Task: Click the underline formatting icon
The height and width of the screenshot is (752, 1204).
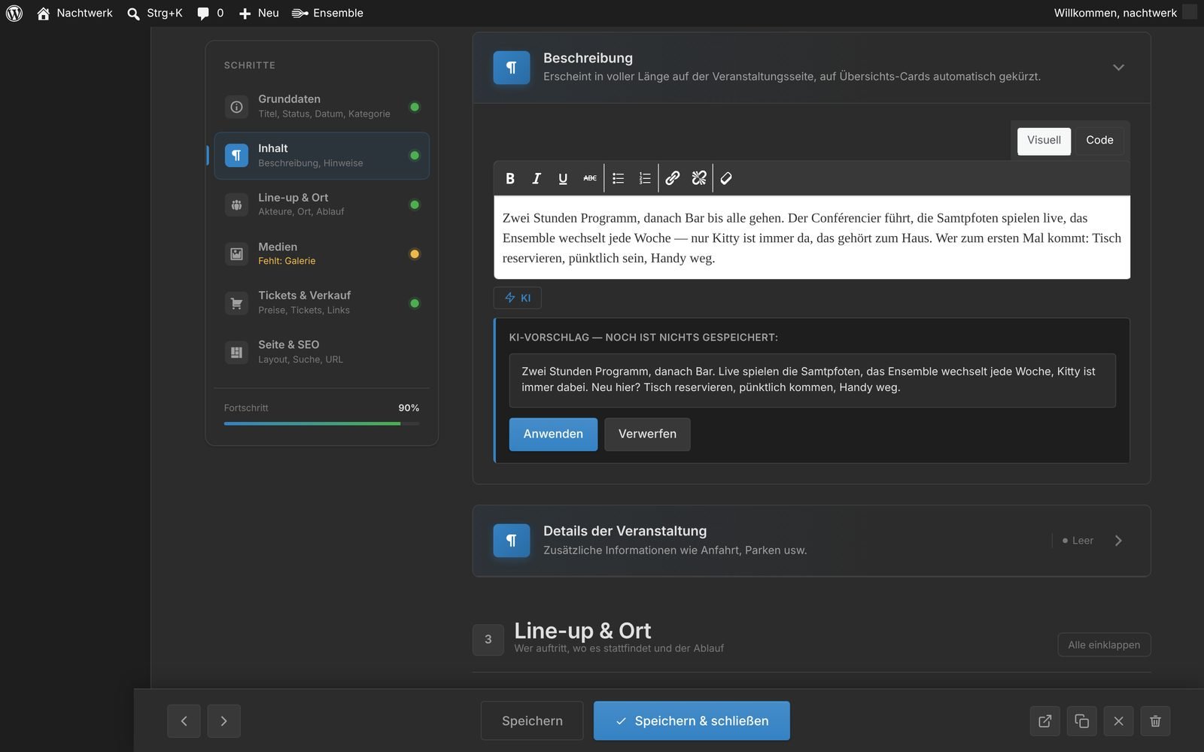Action: click(x=563, y=178)
